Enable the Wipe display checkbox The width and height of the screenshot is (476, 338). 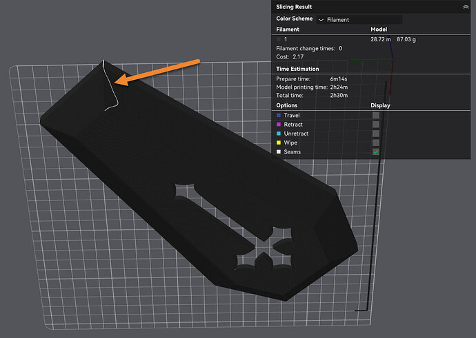(x=376, y=142)
